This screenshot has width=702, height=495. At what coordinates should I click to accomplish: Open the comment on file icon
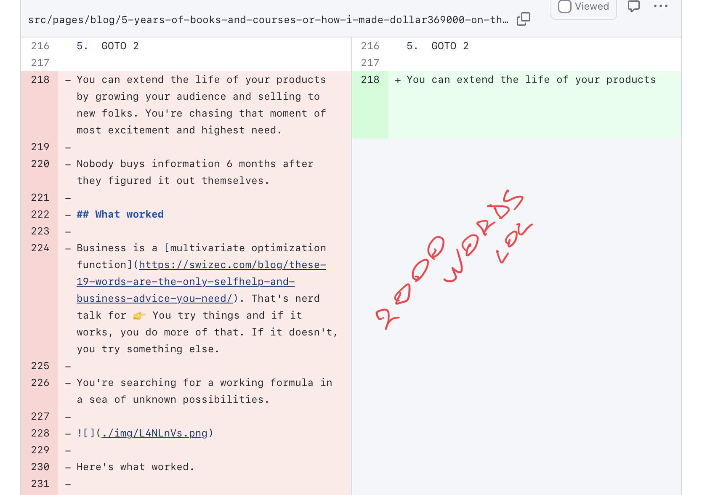[633, 6]
